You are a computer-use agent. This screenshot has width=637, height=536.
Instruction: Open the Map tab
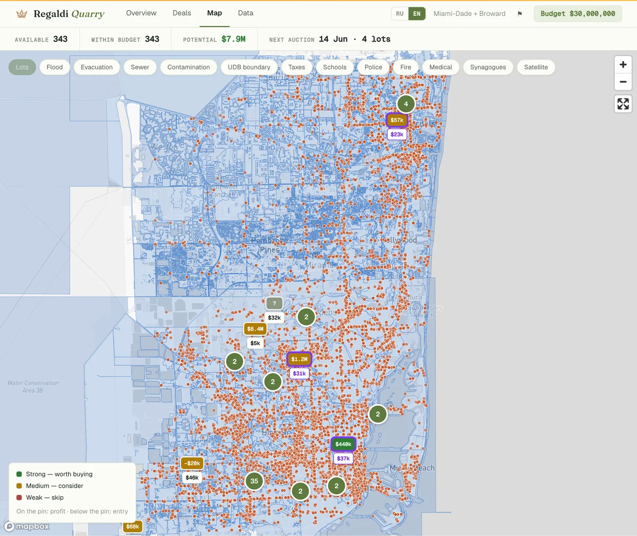click(x=215, y=13)
